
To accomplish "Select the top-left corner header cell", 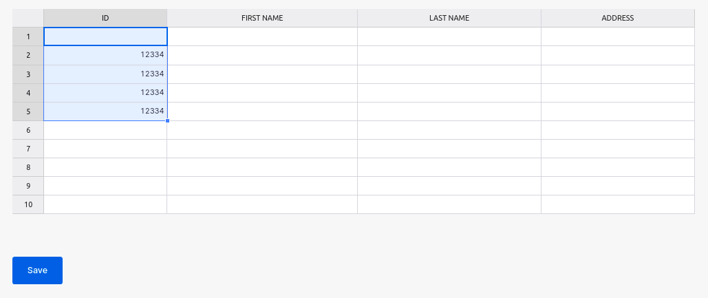I will coord(28,18).
